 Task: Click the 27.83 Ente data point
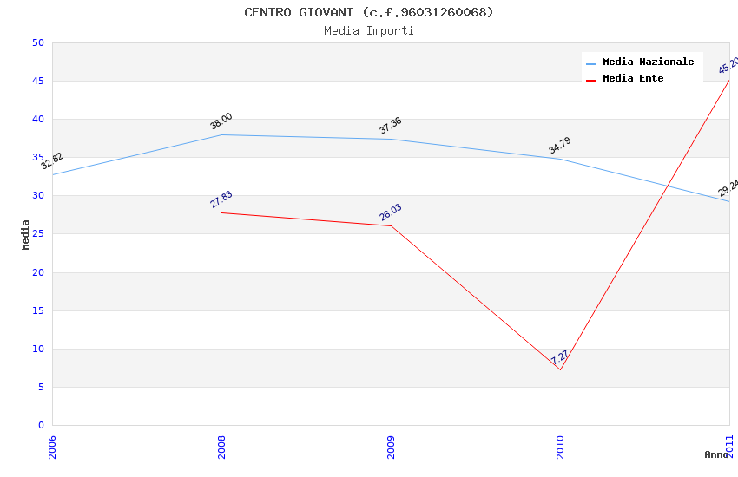221,212
